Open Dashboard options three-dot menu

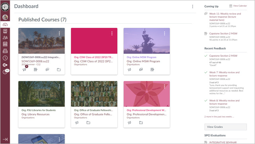click(x=193, y=6)
